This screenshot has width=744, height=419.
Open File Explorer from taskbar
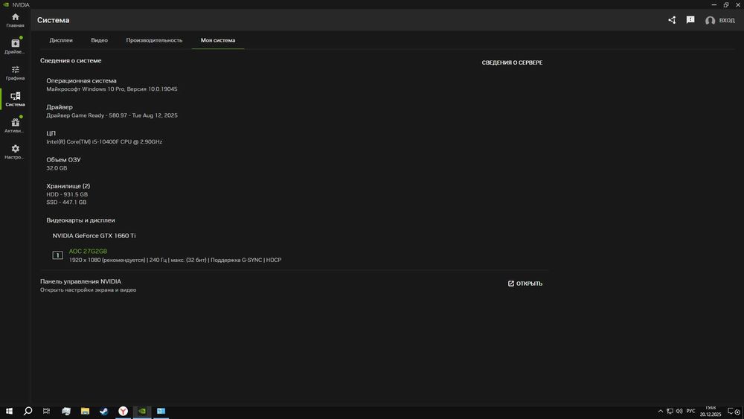(x=85, y=411)
